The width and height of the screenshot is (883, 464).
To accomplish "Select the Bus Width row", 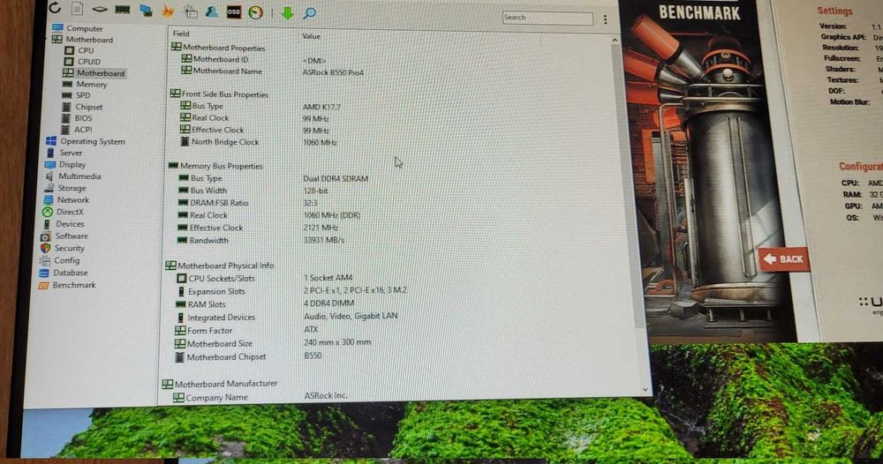I will tap(253, 191).
